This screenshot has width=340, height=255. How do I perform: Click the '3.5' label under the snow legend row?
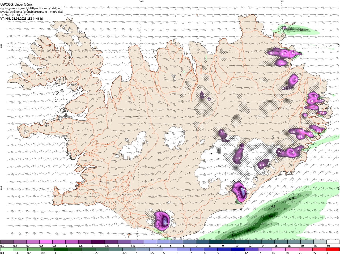pos(133,246)
